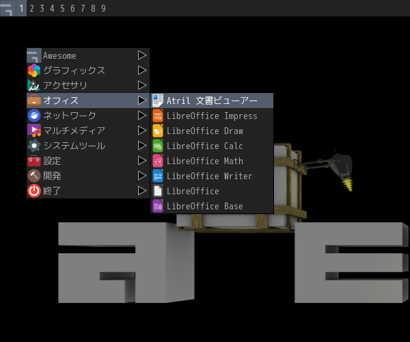The height and width of the screenshot is (342, 410).
Task: Click the オフィス briefcase icon
Action: pos(34,101)
